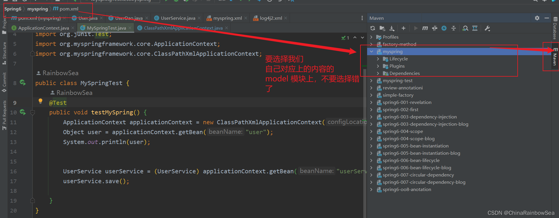Select spring6-007-circular-dependency module
This screenshot has width=559, height=218.
418,175
